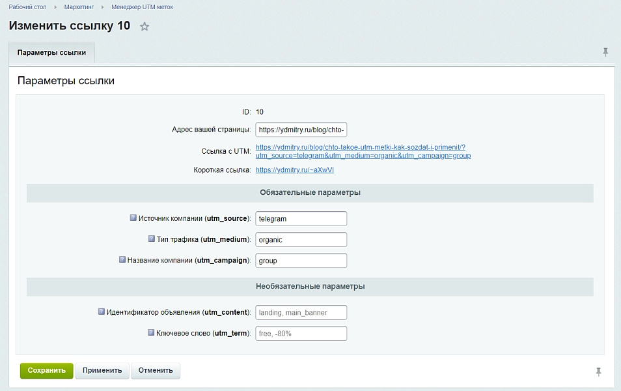The image size is (621, 391).
Task: Click the ID value 10
Action: (260, 112)
